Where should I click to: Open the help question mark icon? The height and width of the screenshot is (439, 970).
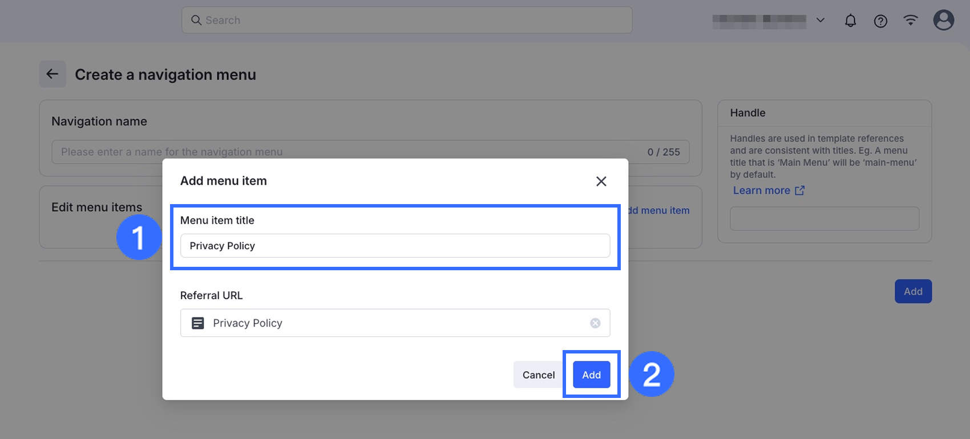[880, 21]
